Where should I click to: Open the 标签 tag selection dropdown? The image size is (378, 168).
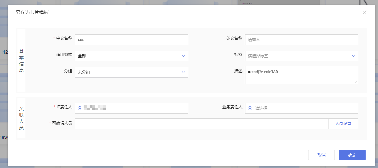click(302, 56)
